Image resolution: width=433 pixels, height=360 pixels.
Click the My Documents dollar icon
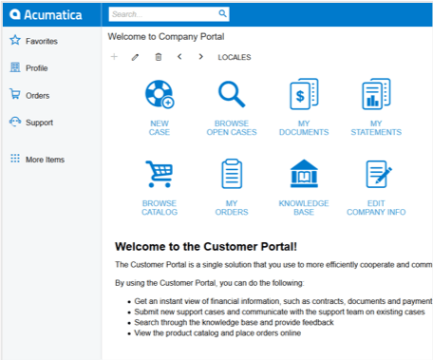(304, 94)
